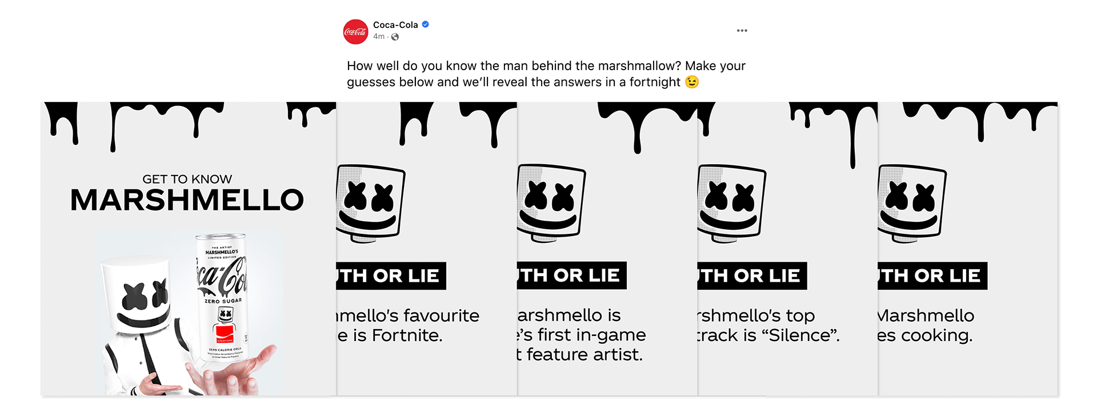1097x410 pixels.
Task: Click Marshmello face logo on "Silence" card
Action: coord(731,202)
